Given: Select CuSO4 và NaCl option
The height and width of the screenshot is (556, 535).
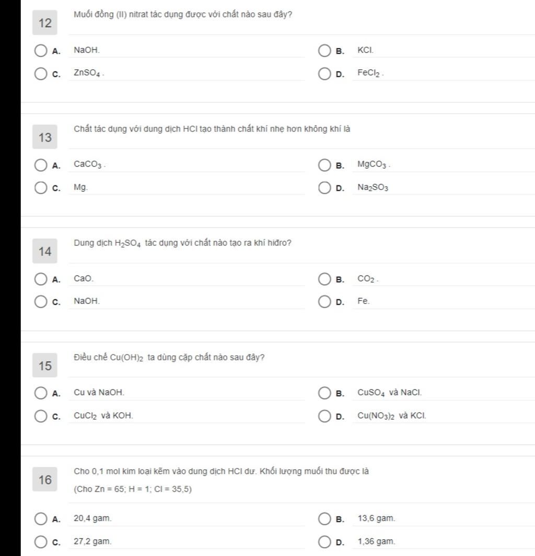Looking at the screenshot, I should pos(324,393).
